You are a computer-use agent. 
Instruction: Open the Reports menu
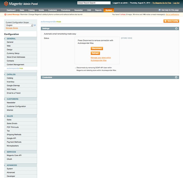[98, 10]
